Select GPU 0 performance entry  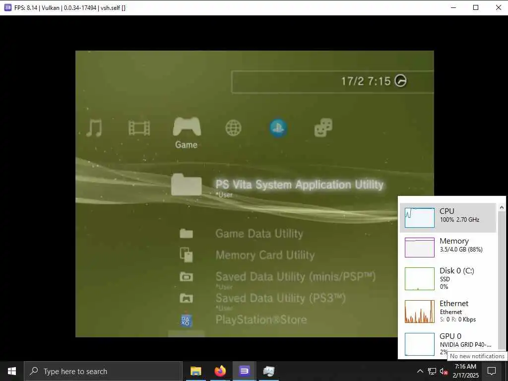[448, 344]
